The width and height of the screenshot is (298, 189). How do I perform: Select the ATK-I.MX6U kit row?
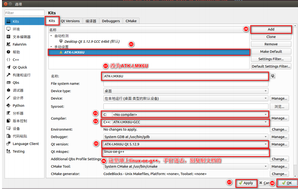[x=149, y=52]
